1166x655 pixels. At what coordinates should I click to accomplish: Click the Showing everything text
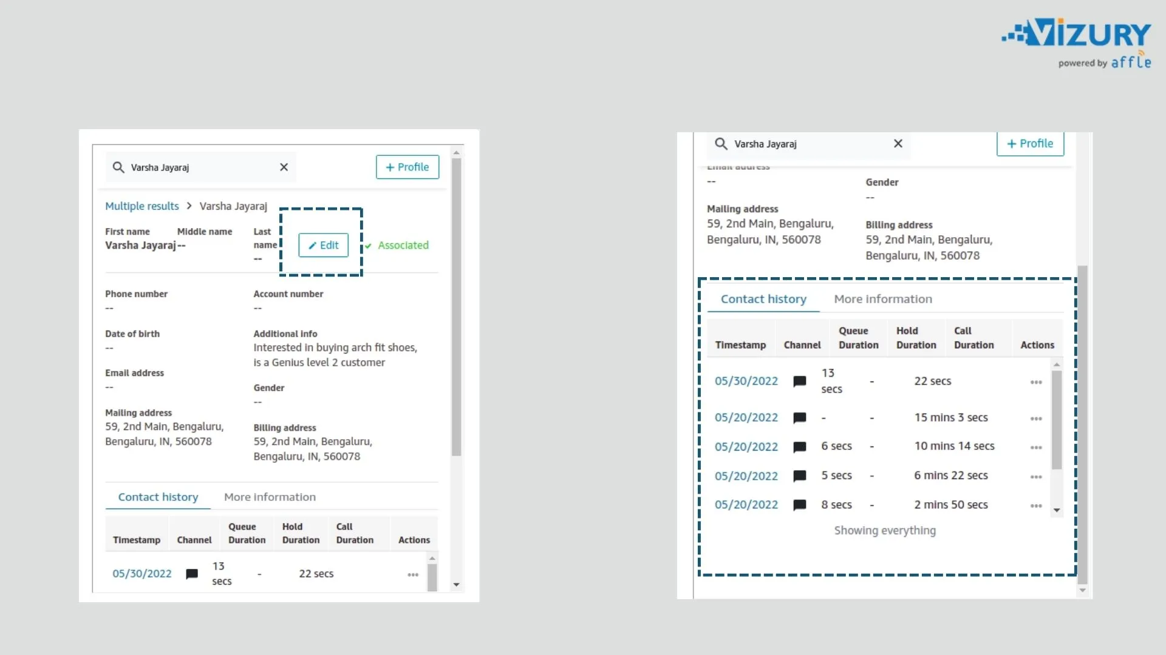885,531
